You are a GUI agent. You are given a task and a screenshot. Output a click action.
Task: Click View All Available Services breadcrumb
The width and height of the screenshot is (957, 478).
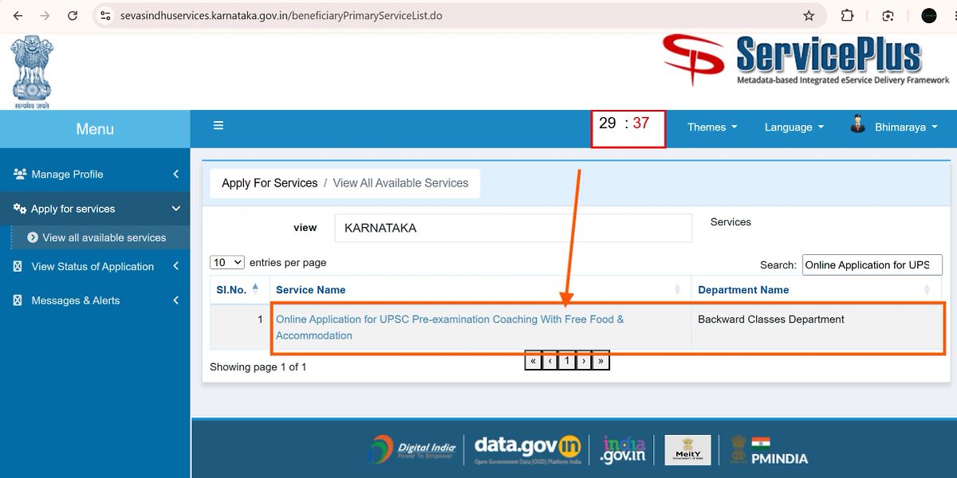point(400,182)
